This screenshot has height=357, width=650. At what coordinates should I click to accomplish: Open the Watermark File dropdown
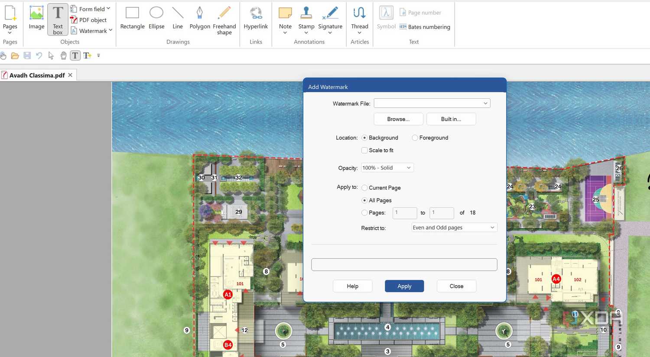pyautogui.click(x=432, y=103)
